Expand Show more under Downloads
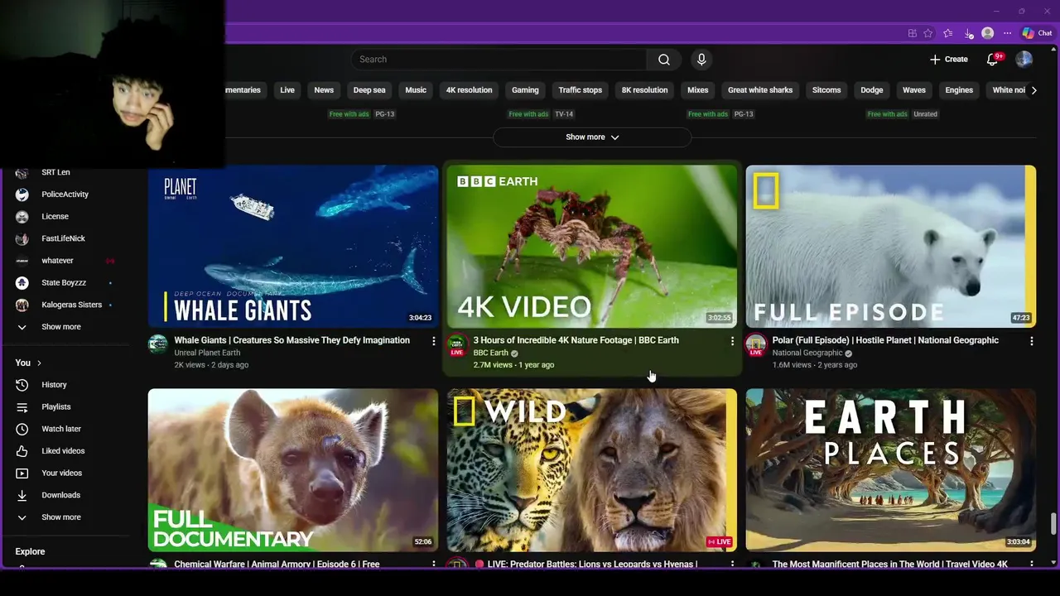This screenshot has height=596, width=1060. coord(60,517)
